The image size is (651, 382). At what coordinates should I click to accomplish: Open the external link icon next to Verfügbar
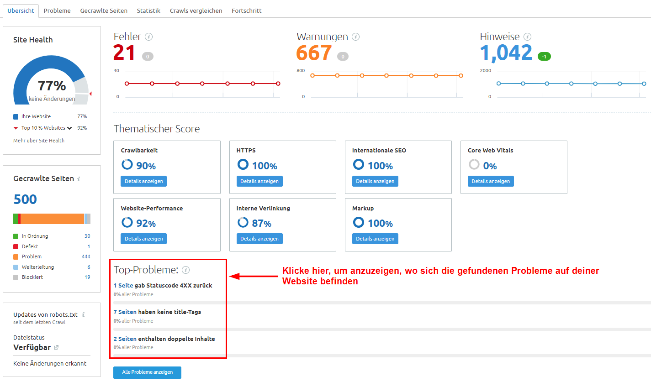coord(56,347)
